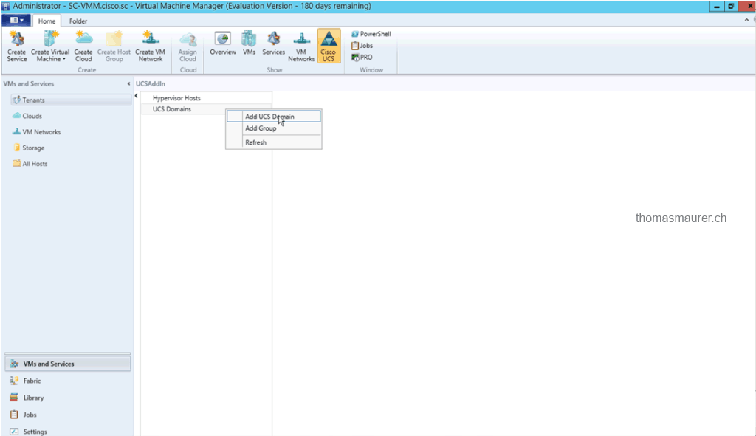Click the Storage node icon
Screen dimensions: 756x436
(x=17, y=148)
